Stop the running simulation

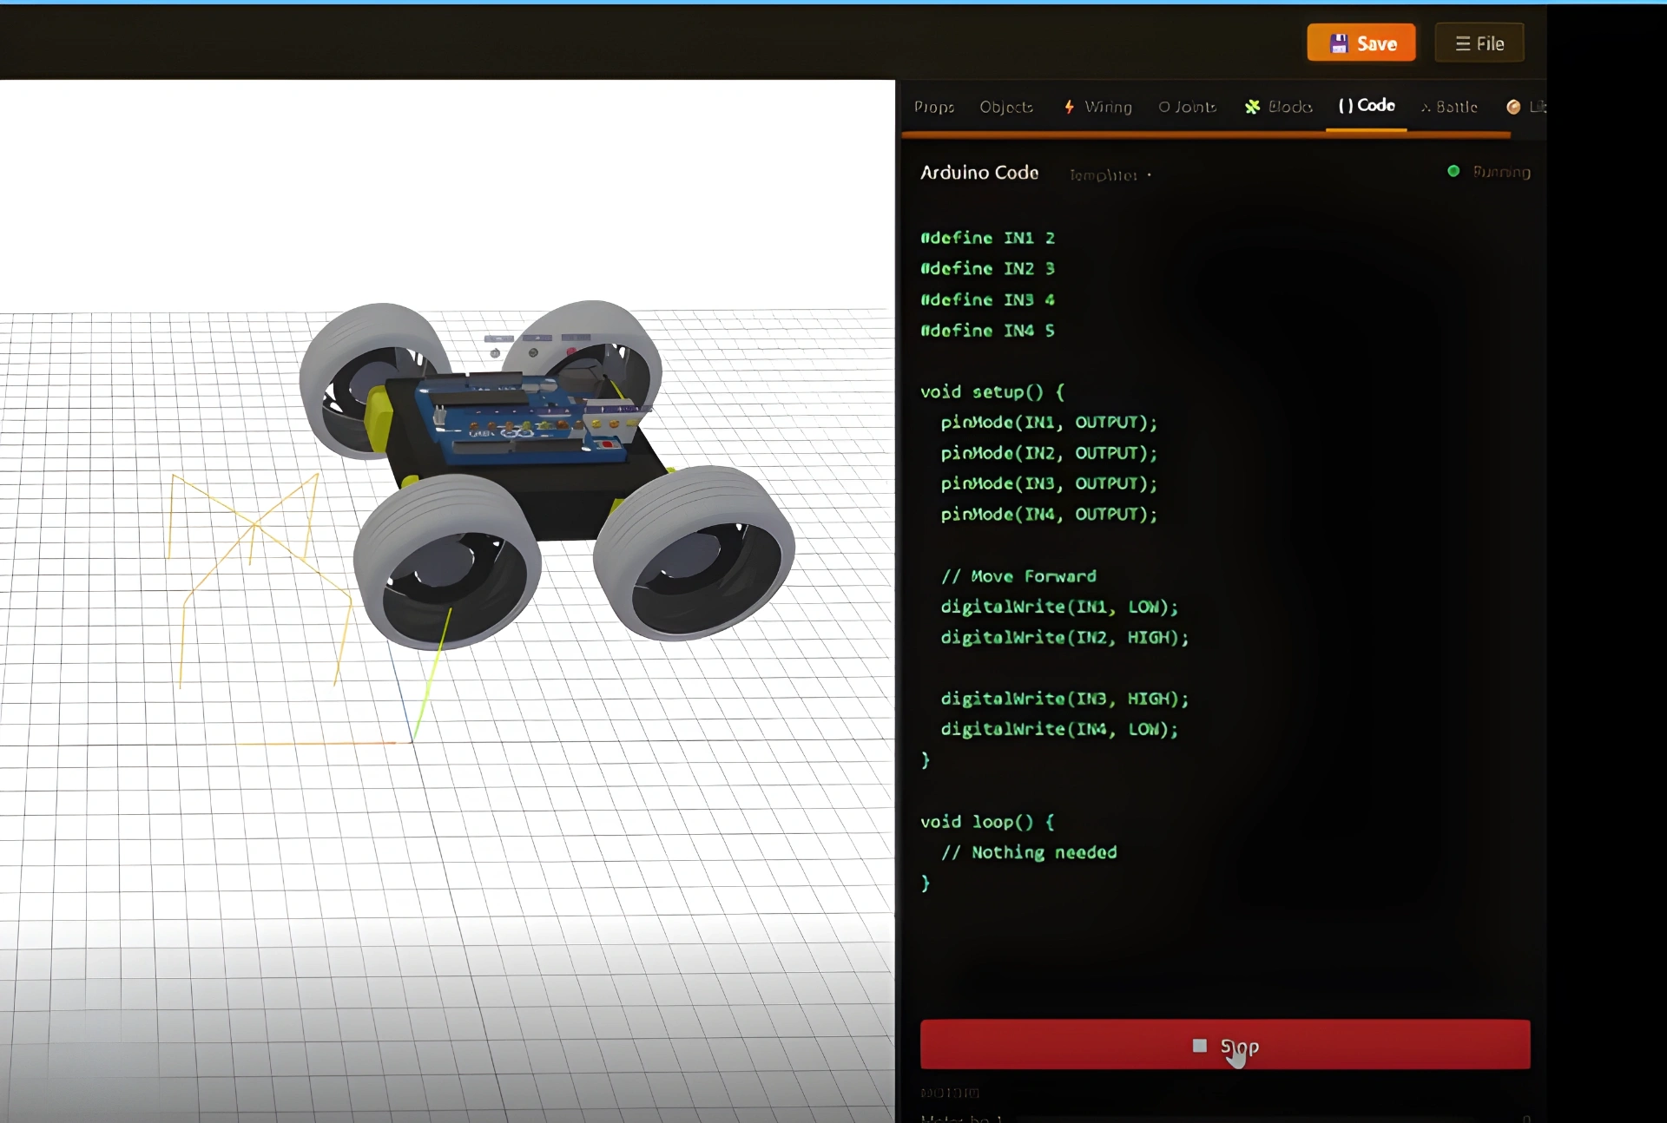[1225, 1045]
